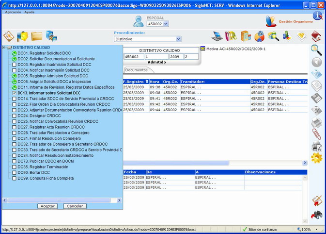Image resolution: width=326 pixels, height=234 pixels.
Task: Select DC01 Registrar Solicitud DCC tree item
Action: point(44,53)
